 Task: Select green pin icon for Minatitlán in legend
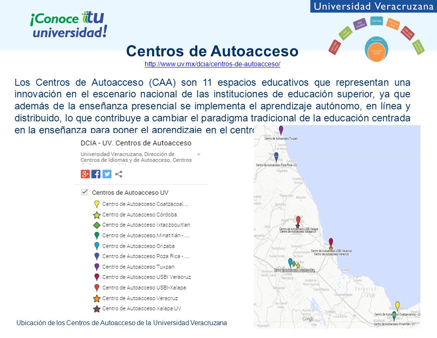pos(97,236)
